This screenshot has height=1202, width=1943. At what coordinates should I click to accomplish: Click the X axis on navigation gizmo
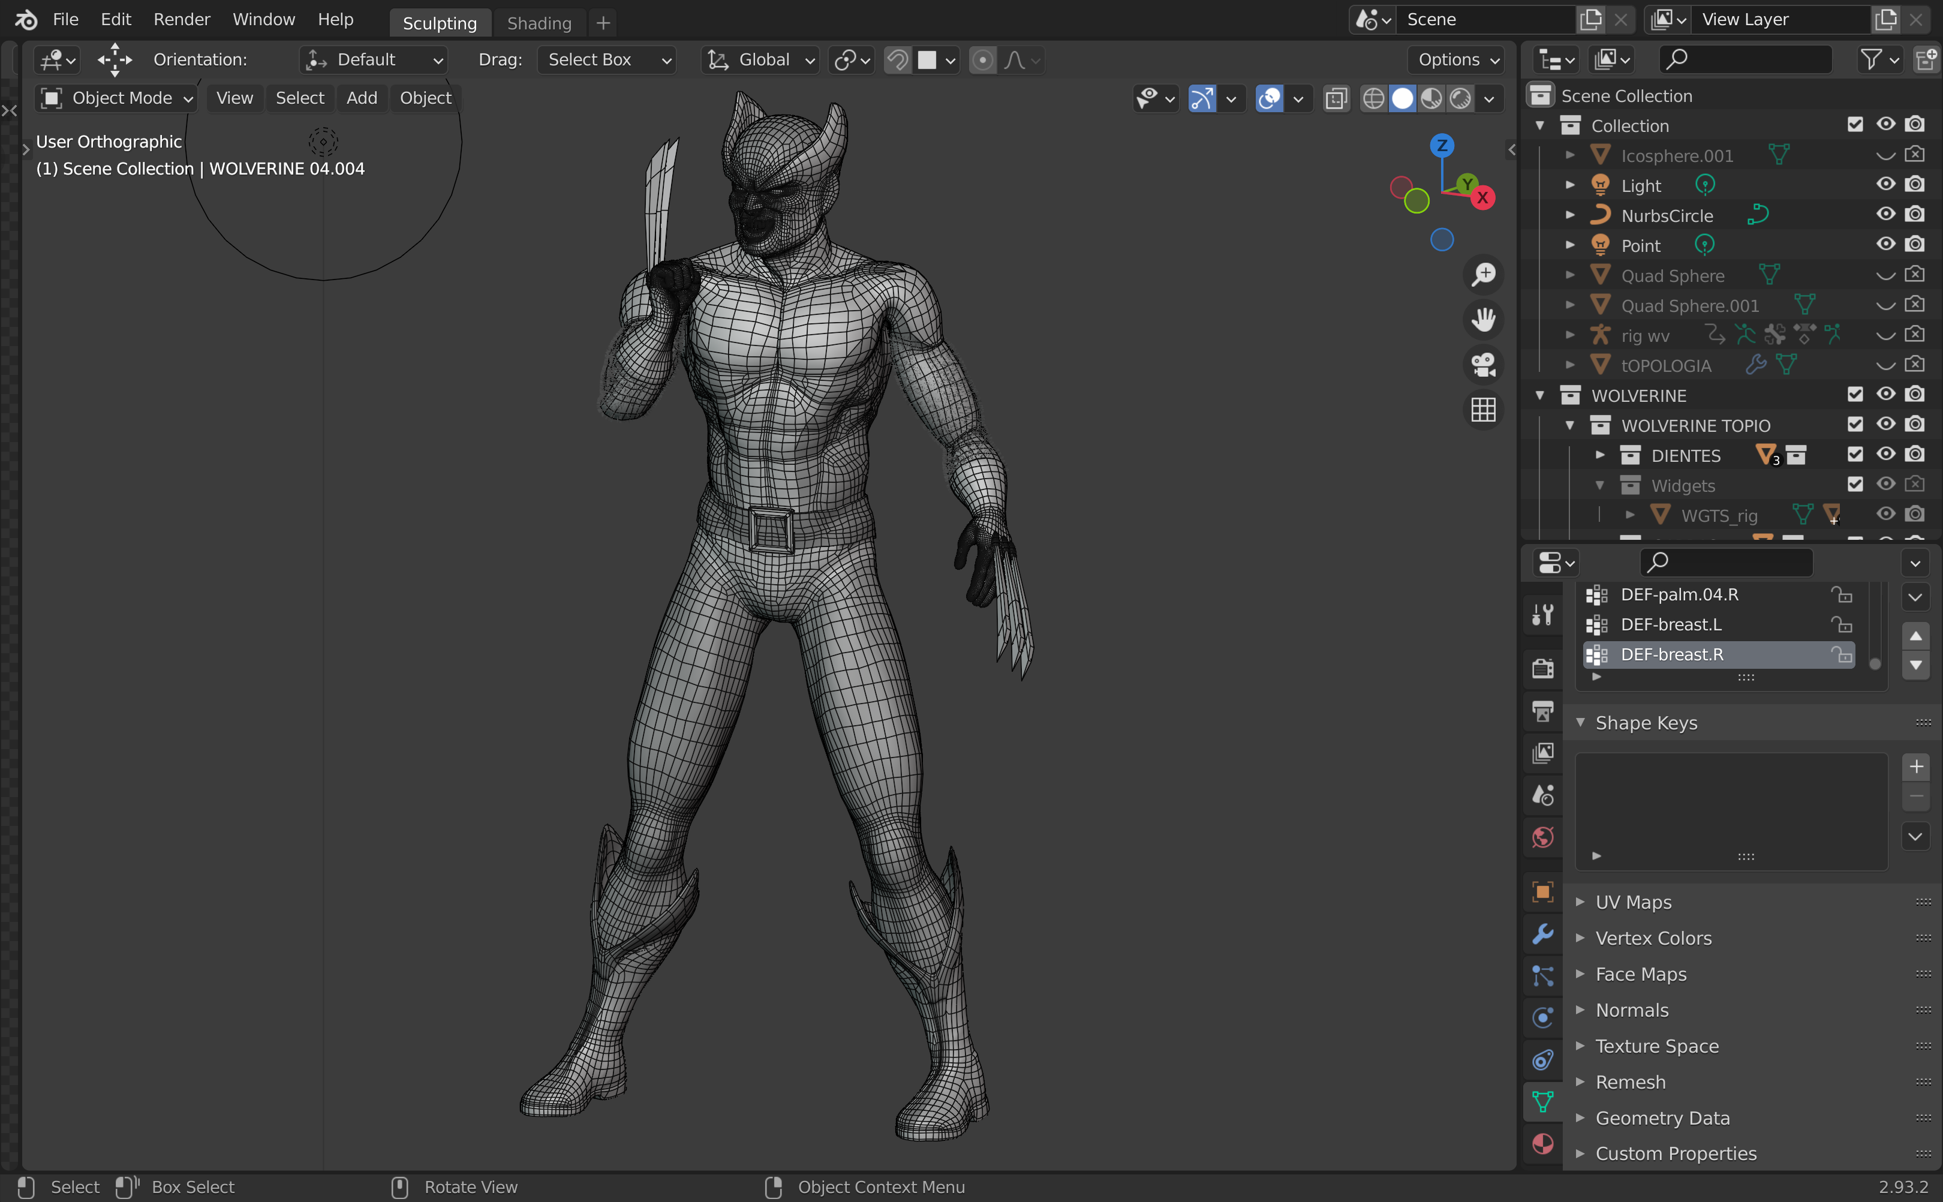(x=1482, y=198)
